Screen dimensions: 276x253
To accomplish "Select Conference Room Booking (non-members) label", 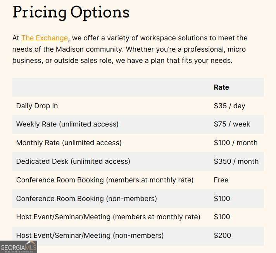I will coord(86,199).
